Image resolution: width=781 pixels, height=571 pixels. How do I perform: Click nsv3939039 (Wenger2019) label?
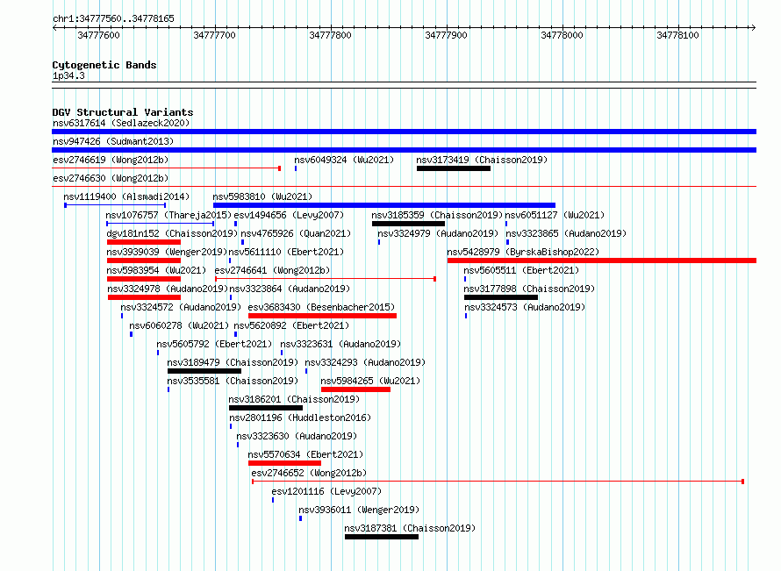tap(167, 252)
